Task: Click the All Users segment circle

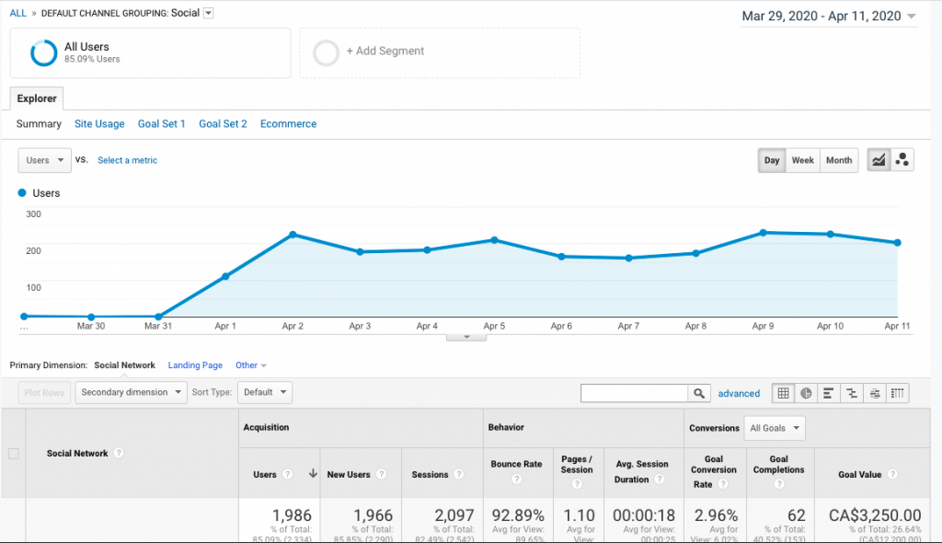Action: tap(44, 52)
